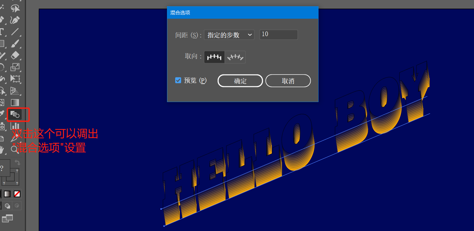The image size is (474, 231).
Task: Select the Column Graph tool
Action: click(x=15, y=126)
